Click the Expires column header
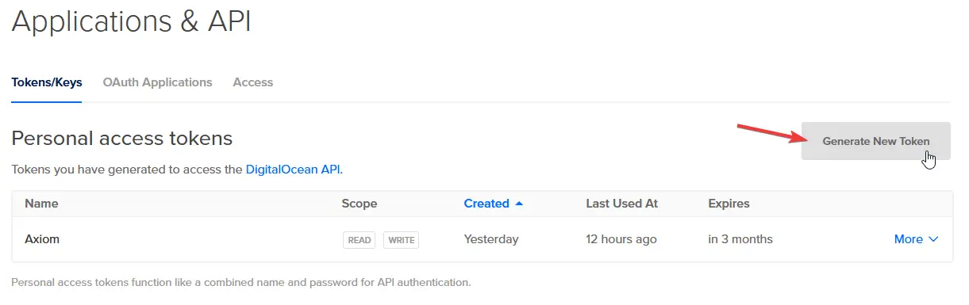This screenshot has width=969, height=305. [x=729, y=204]
